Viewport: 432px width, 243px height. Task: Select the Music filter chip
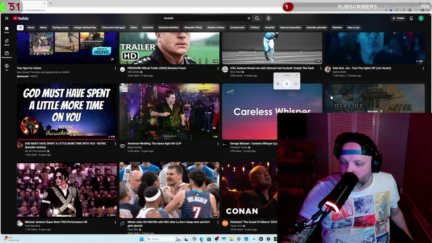pyautogui.click(x=31, y=27)
